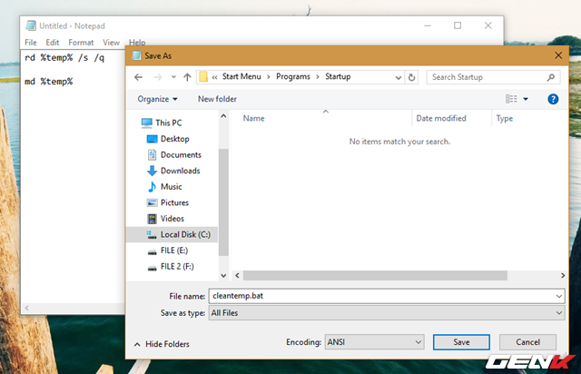Click the Documents page icon

point(152,154)
